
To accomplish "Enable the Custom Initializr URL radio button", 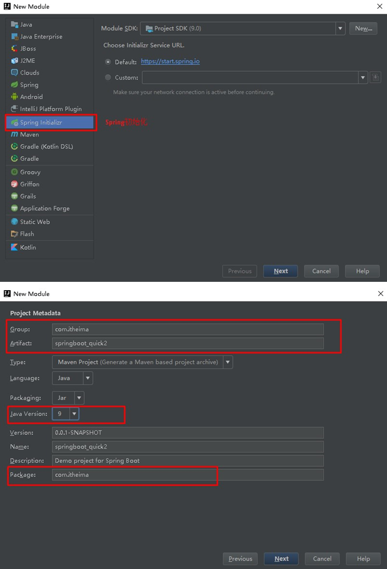I will point(108,77).
